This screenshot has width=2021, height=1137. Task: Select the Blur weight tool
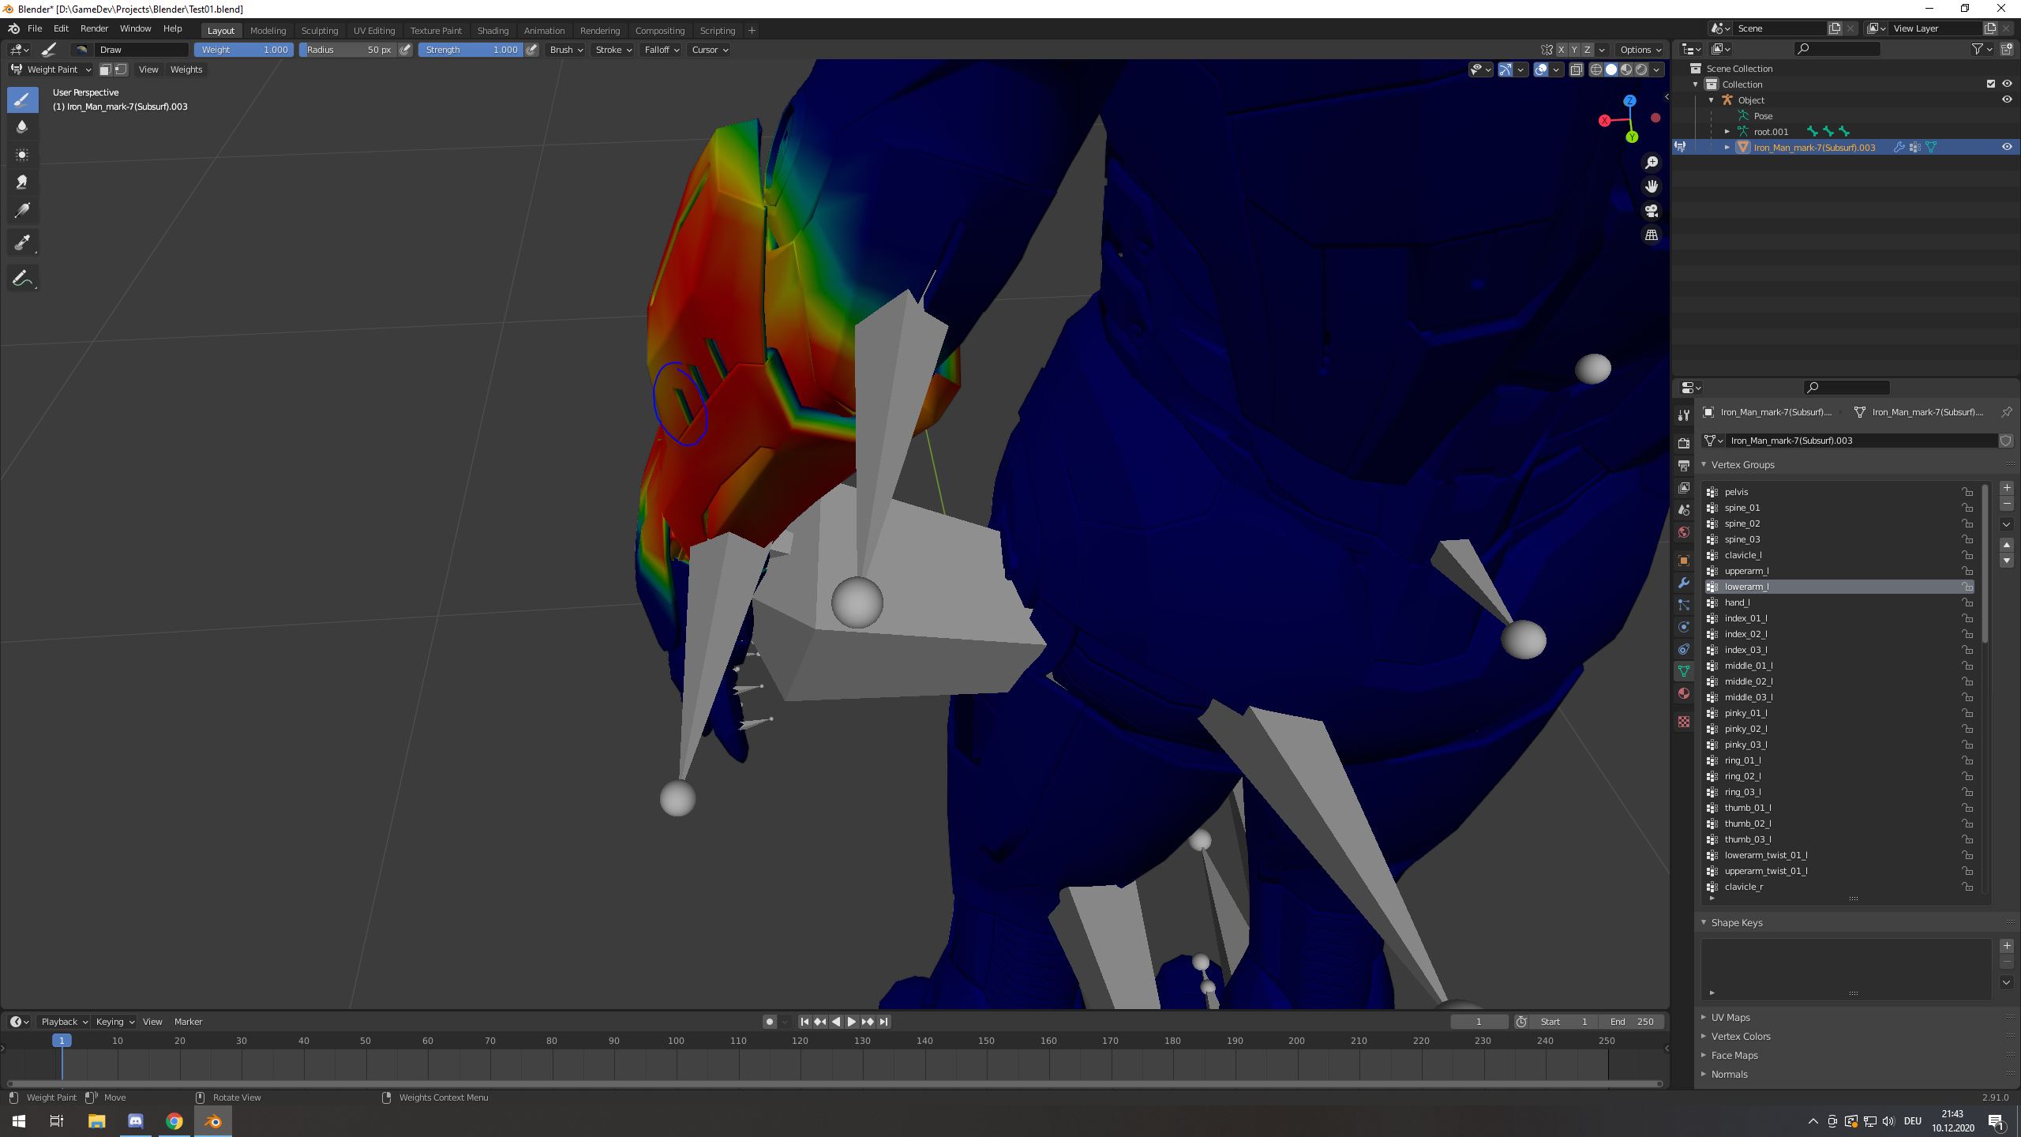pos(22,127)
